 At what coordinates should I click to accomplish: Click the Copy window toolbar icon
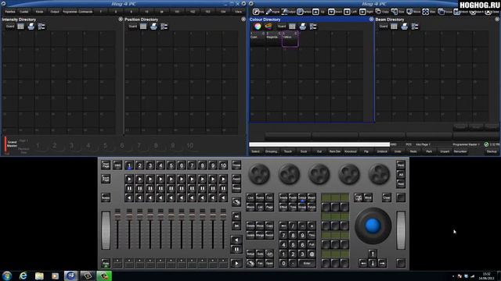click(378, 12)
